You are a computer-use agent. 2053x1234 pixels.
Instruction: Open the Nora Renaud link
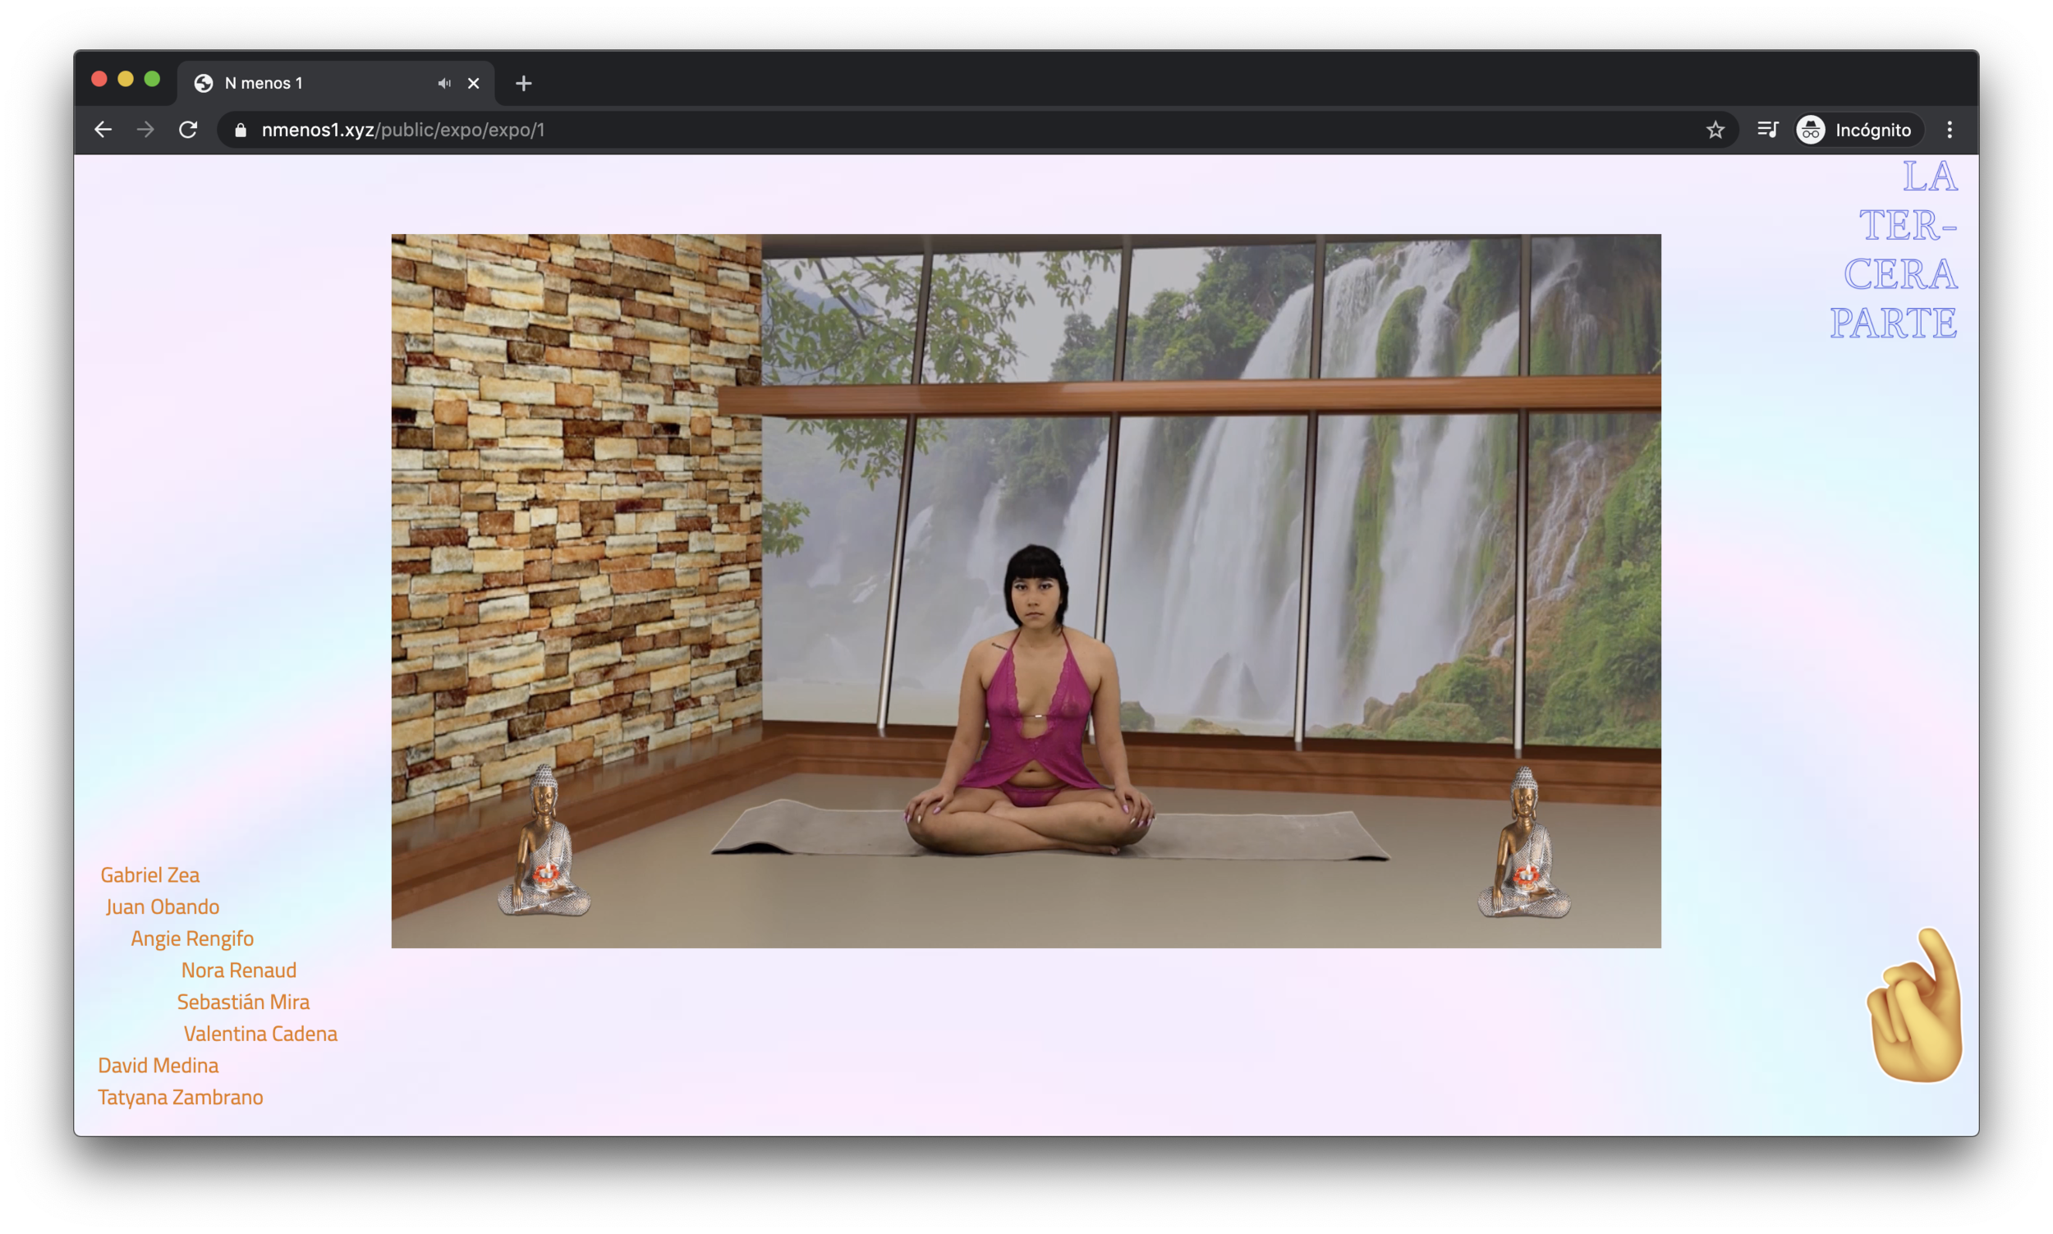click(239, 970)
